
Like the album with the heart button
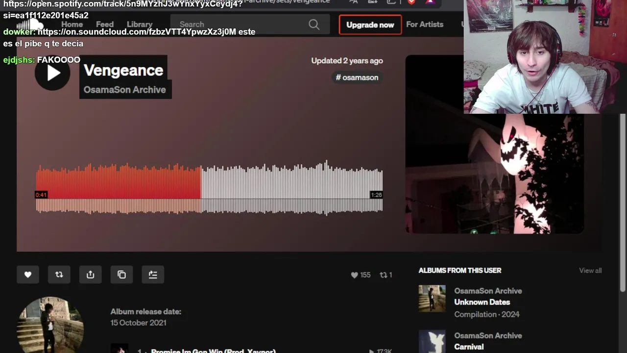[28, 275]
